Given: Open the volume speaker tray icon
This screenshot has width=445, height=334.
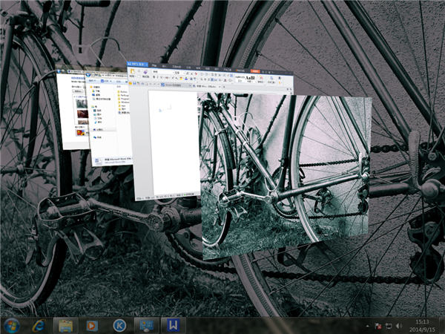Looking at the screenshot, I should click(398, 326).
